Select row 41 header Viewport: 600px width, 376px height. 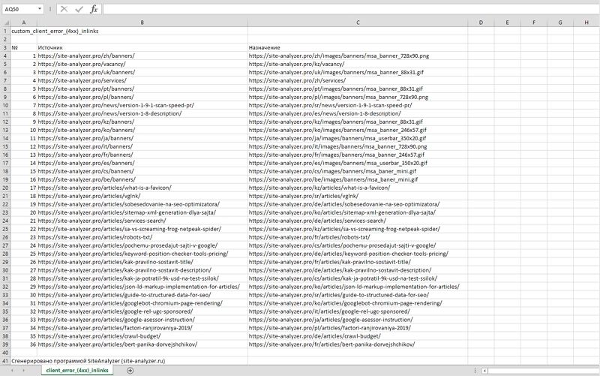coord(5,361)
